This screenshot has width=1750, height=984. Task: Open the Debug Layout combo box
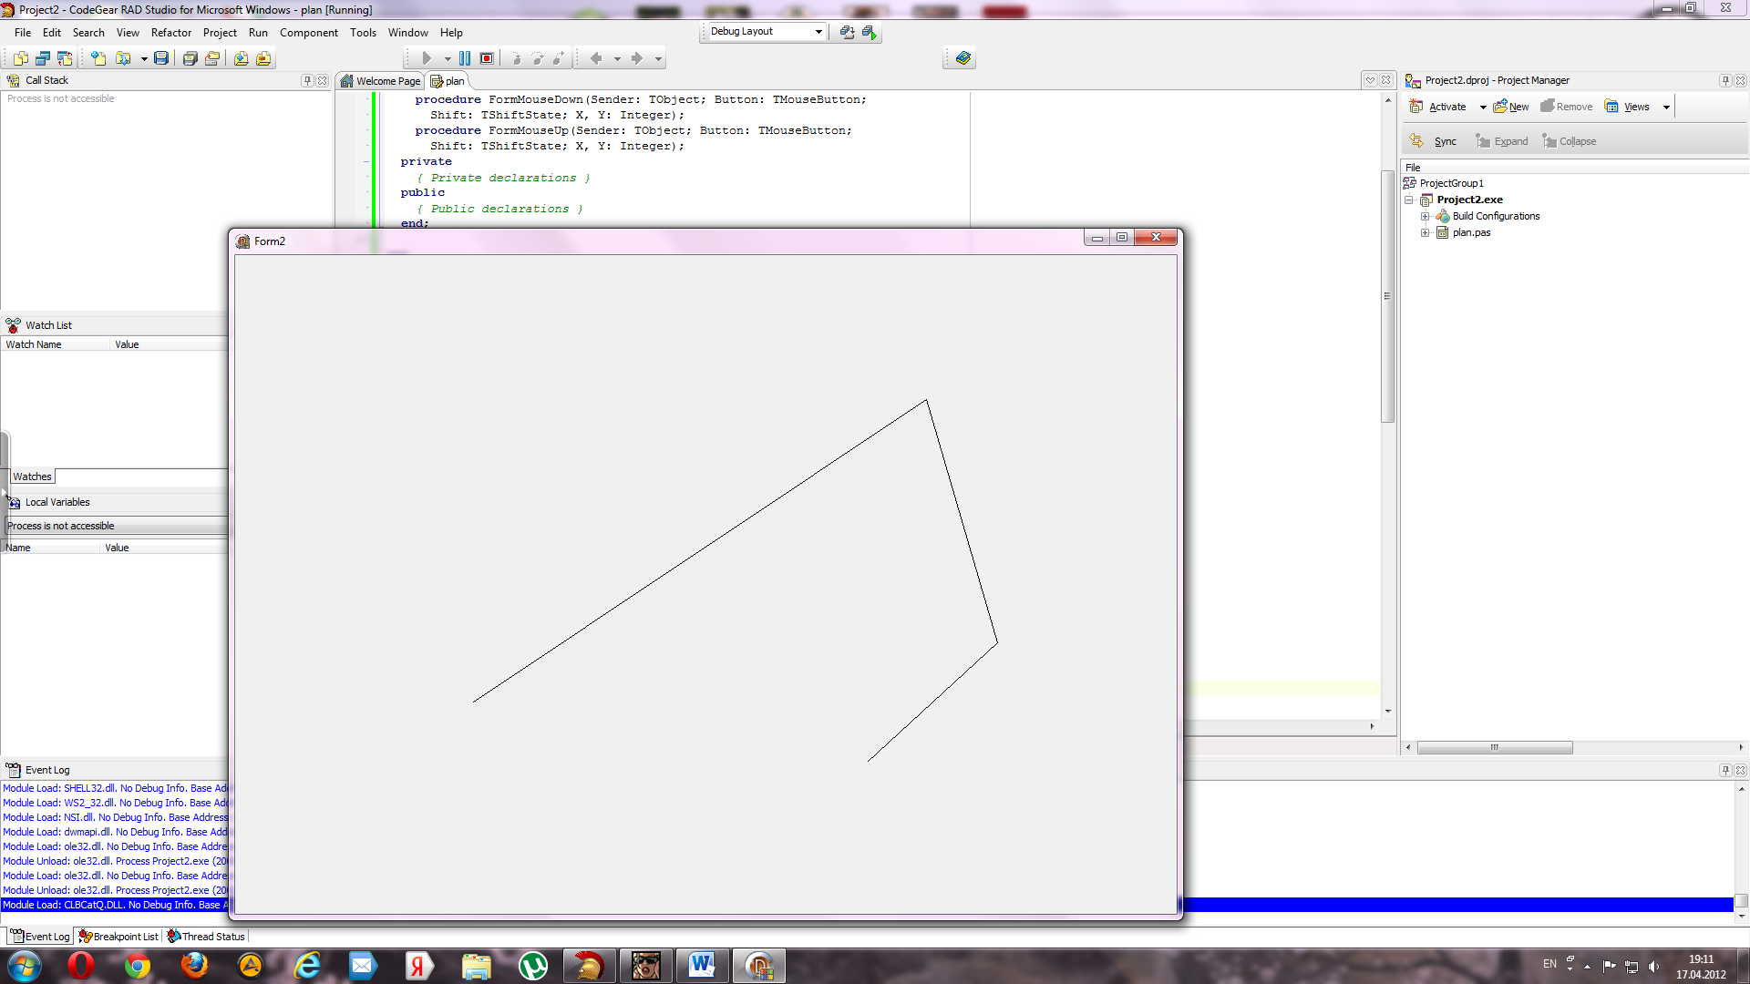[x=766, y=31]
